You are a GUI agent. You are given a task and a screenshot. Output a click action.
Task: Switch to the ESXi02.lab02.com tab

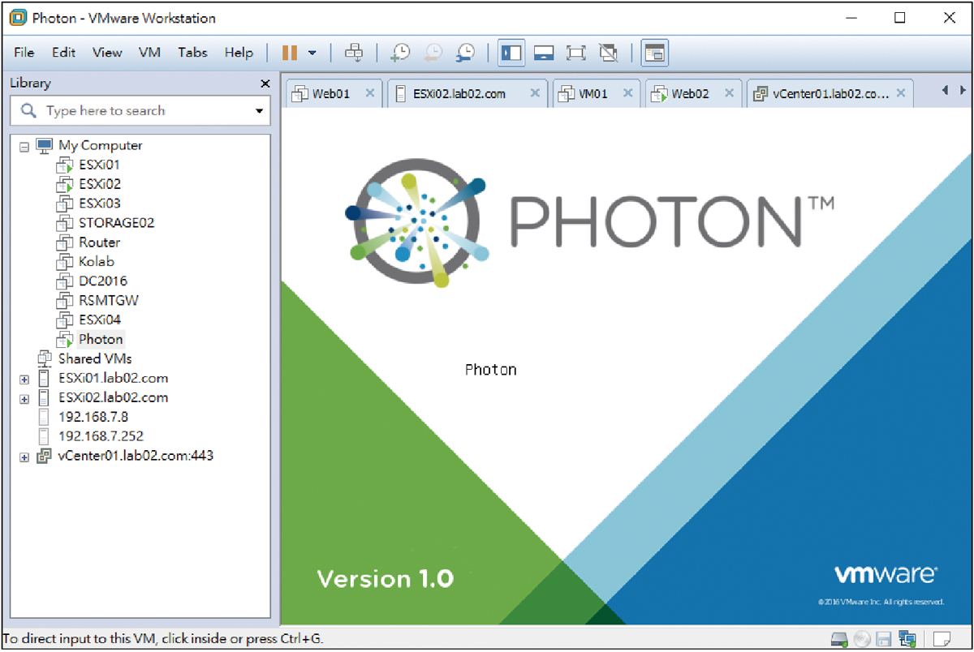pos(459,94)
